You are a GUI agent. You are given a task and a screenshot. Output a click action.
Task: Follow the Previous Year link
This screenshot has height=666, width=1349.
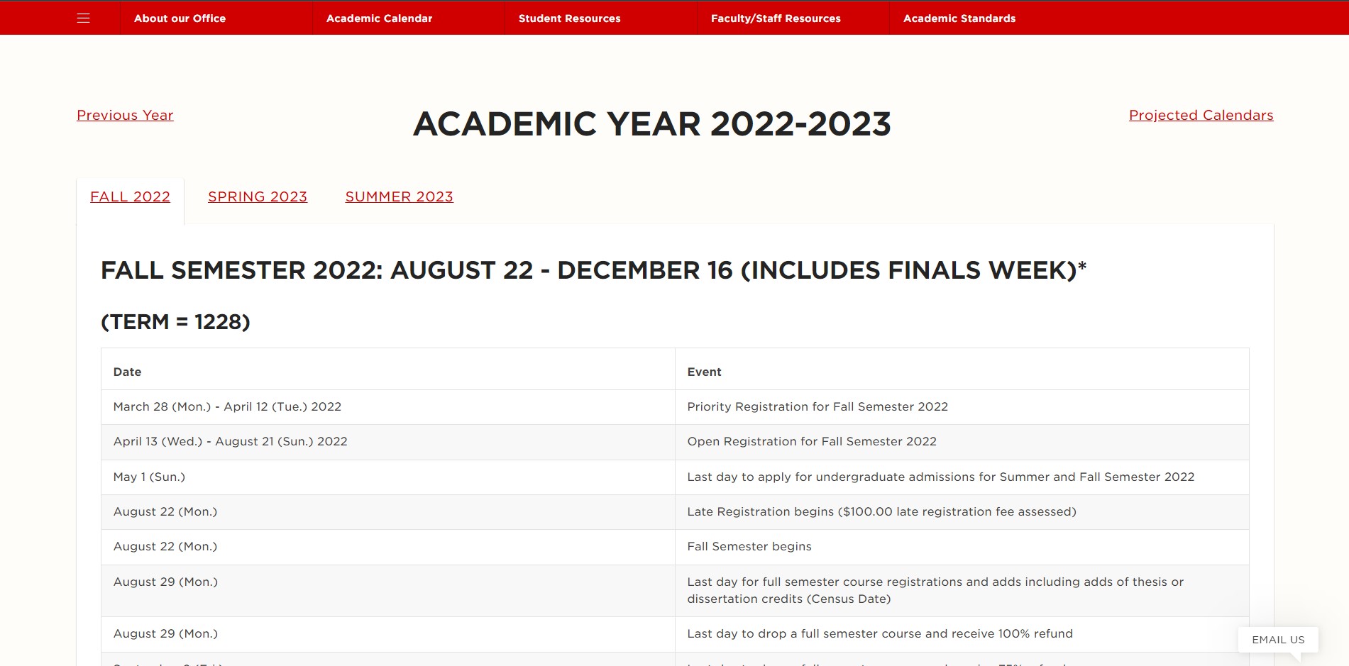[x=125, y=115]
